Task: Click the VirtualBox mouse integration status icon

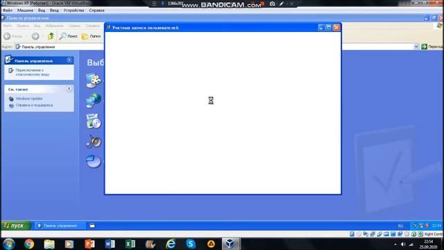Action: point(413,234)
